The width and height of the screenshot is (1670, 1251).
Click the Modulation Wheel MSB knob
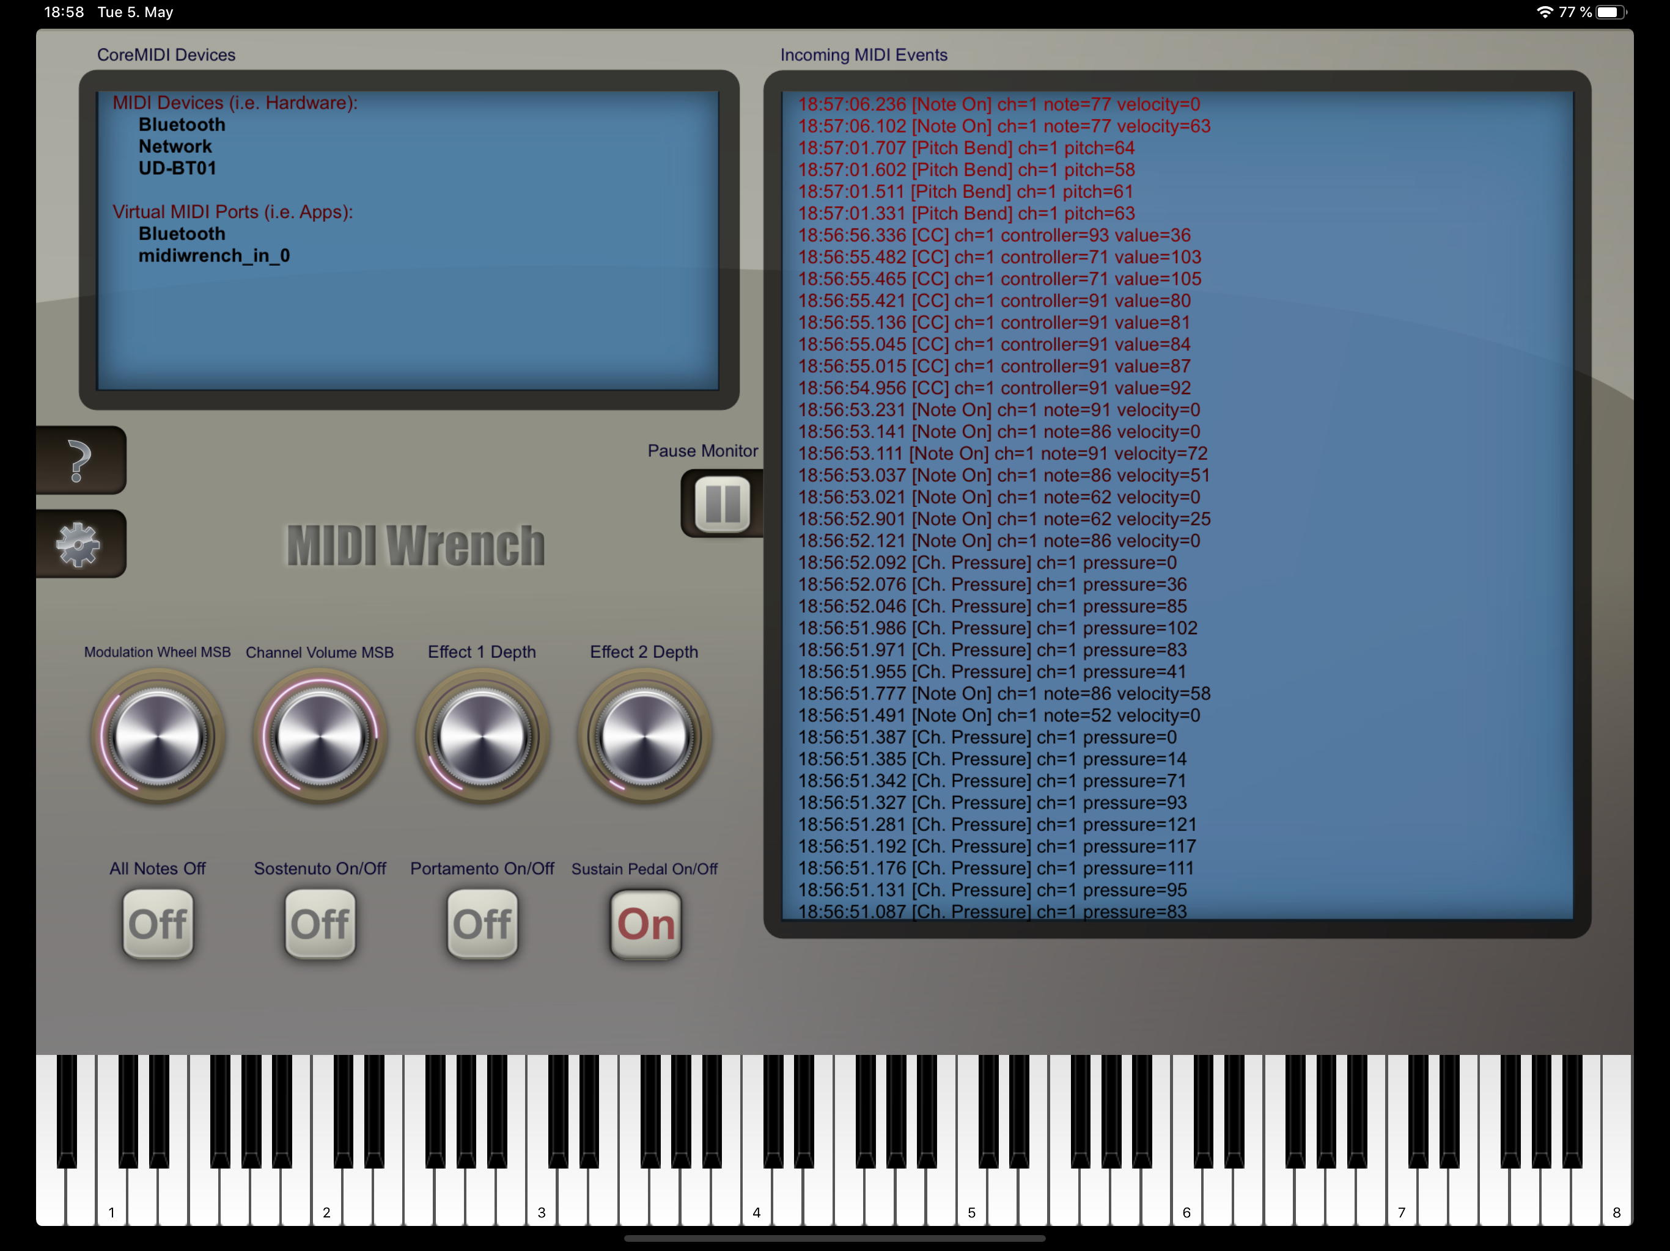click(158, 735)
